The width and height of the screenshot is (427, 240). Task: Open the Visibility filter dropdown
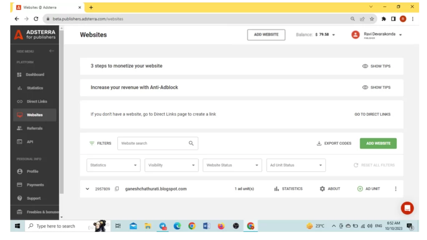[171, 165]
